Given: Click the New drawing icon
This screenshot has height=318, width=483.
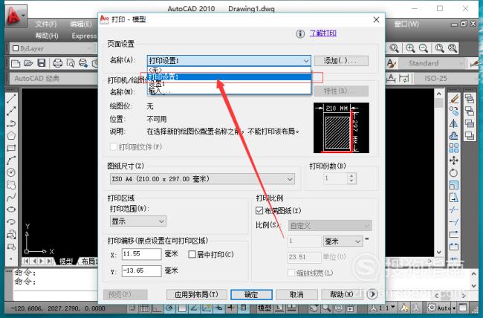Looking at the screenshot, I should point(16,63).
